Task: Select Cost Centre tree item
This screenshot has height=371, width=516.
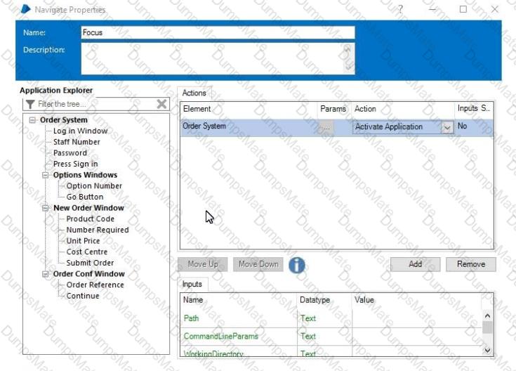Action: pyautogui.click(x=87, y=252)
